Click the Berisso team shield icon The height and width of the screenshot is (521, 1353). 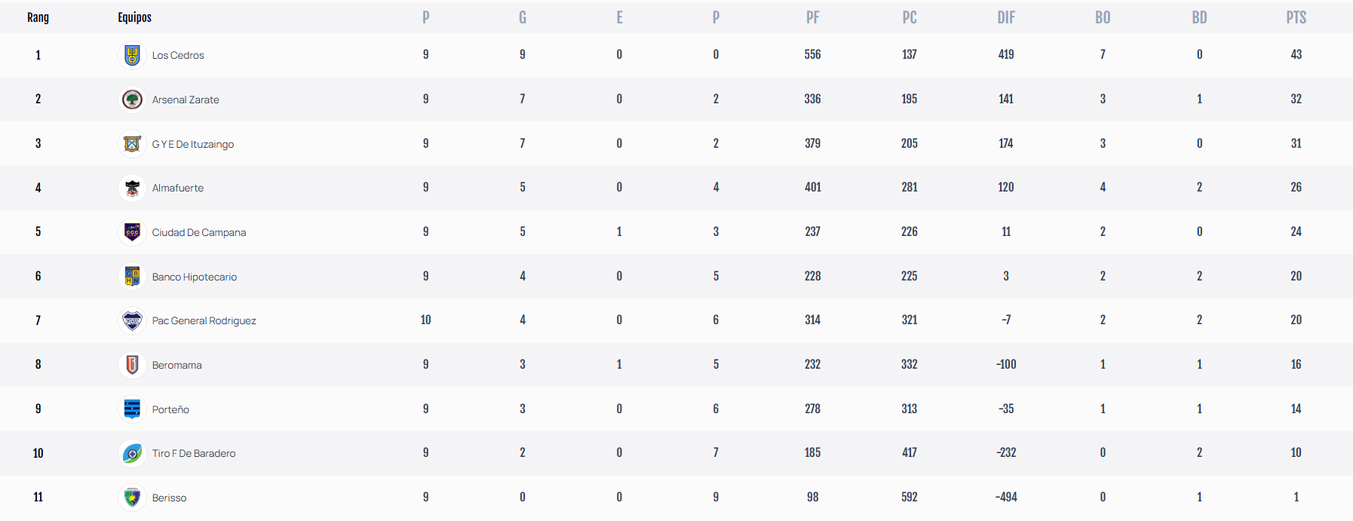(x=132, y=498)
